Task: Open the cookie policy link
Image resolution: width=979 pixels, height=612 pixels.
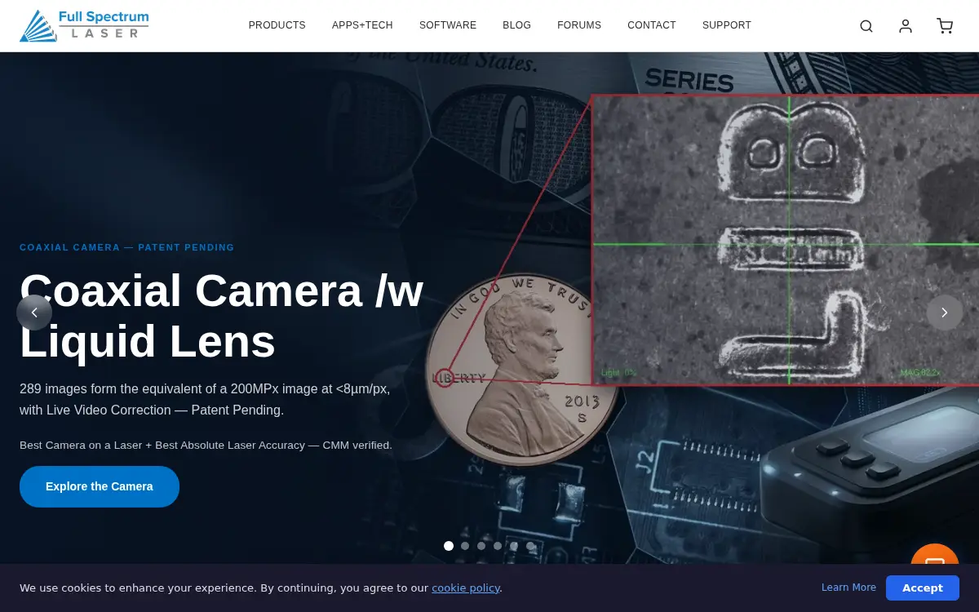Action: (x=465, y=588)
